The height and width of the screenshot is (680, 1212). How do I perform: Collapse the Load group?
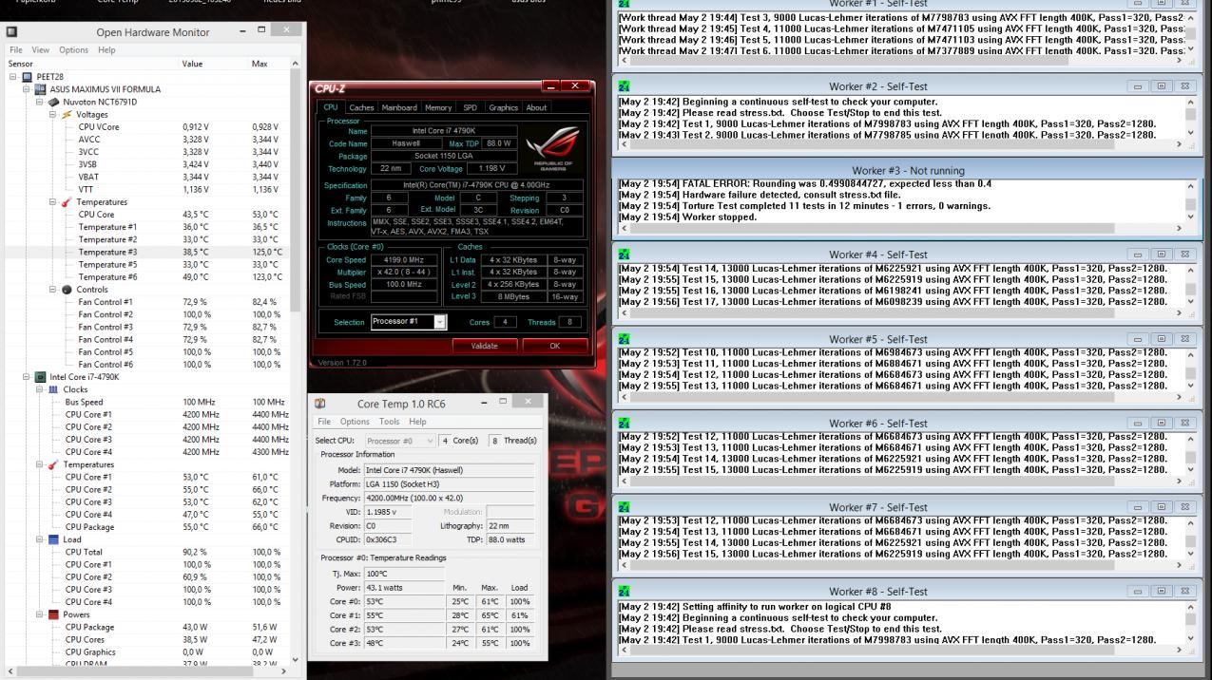tap(40, 539)
